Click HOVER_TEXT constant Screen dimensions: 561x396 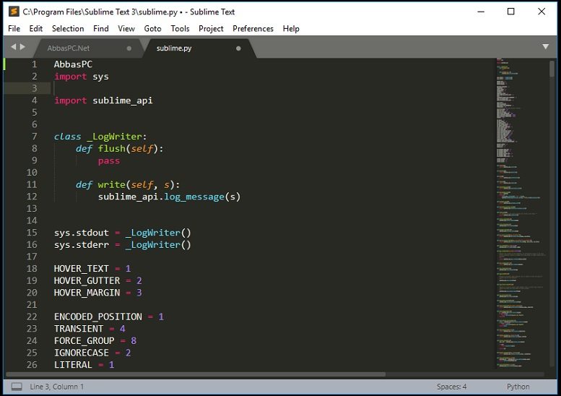(81, 269)
